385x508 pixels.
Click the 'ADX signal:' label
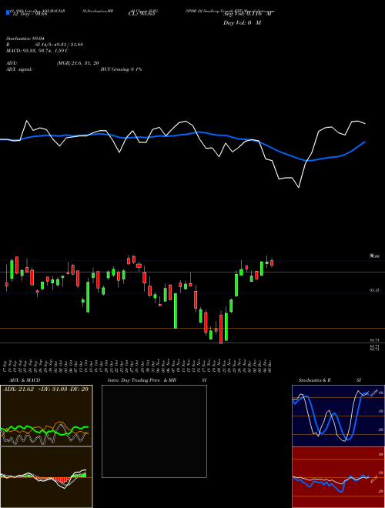pyautogui.click(x=18, y=69)
